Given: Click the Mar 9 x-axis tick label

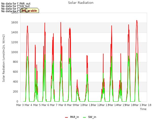Looking at the screenshot, I should tap(71, 105).
